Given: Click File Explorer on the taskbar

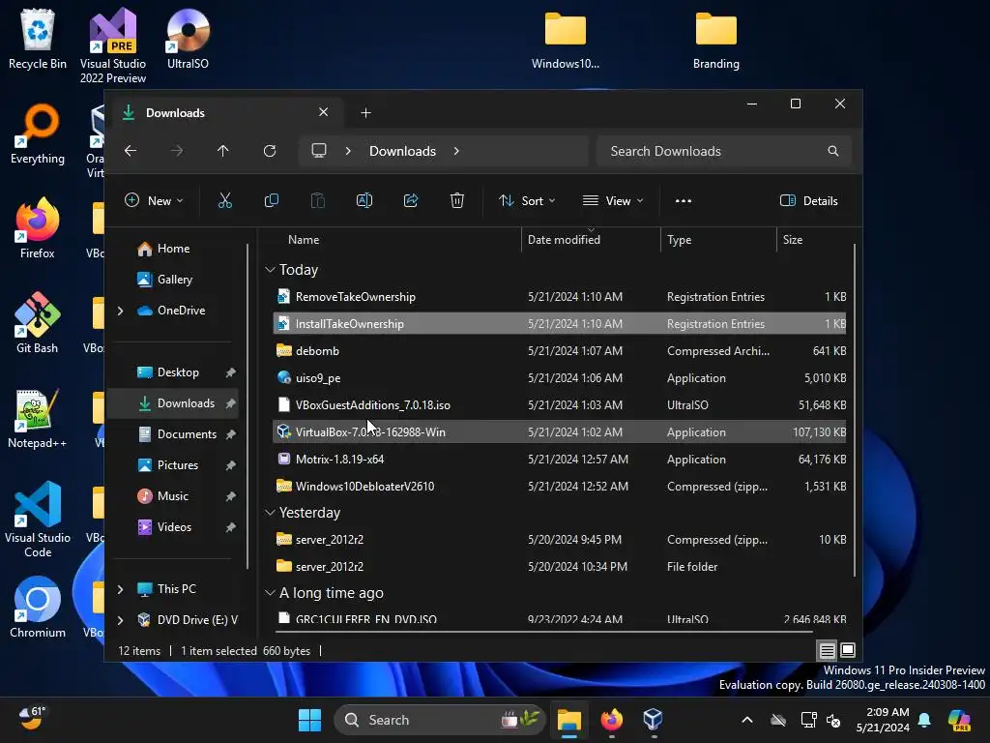Looking at the screenshot, I should click(x=568, y=720).
